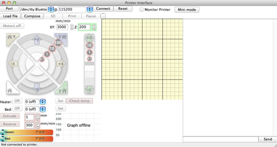Click the Load file button
The height and width of the screenshot is (147, 277).
(x=10, y=16)
